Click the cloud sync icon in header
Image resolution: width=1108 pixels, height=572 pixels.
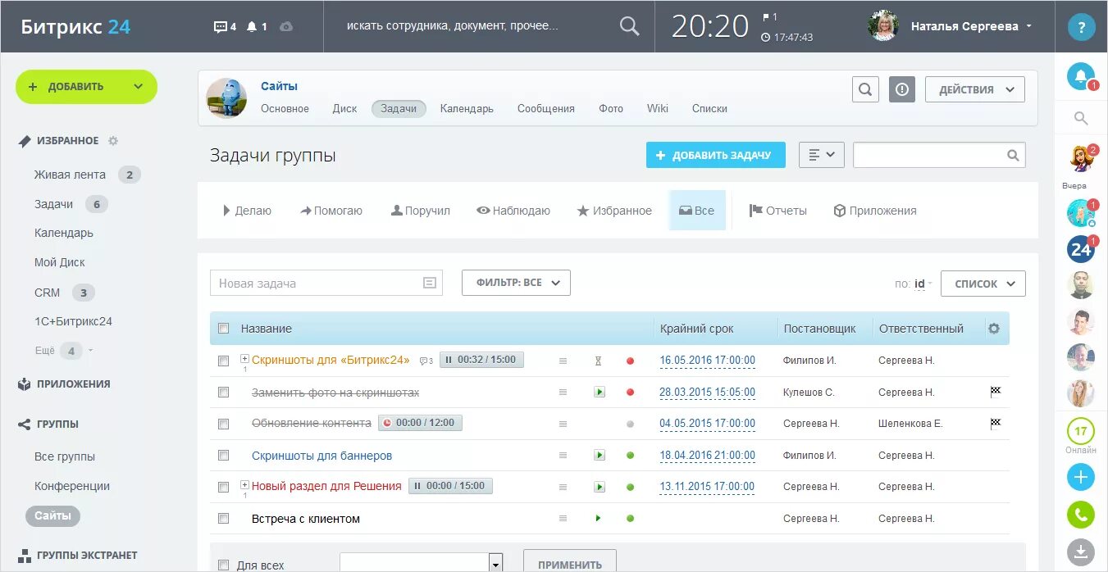pos(286,27)
